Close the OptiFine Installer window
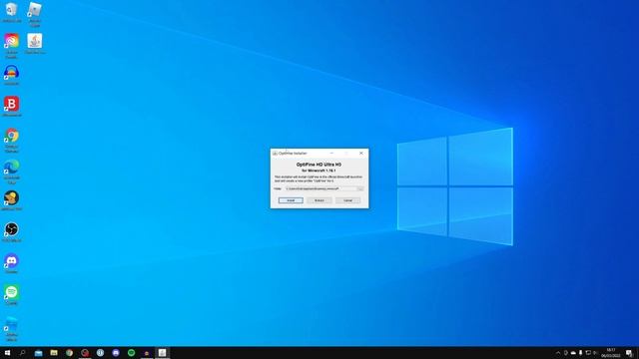 click(x=361, y=153)
